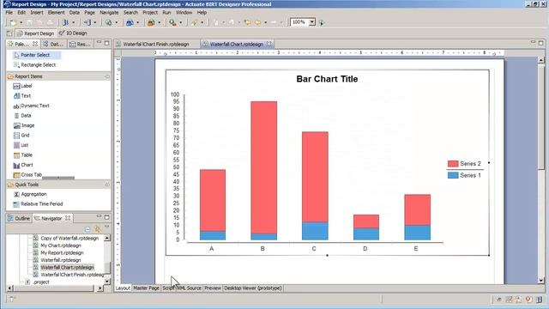Activate the Rectangle Select tool
This screenshot has height=309, width=549.
pyautogui.click(x=34, y=65)
